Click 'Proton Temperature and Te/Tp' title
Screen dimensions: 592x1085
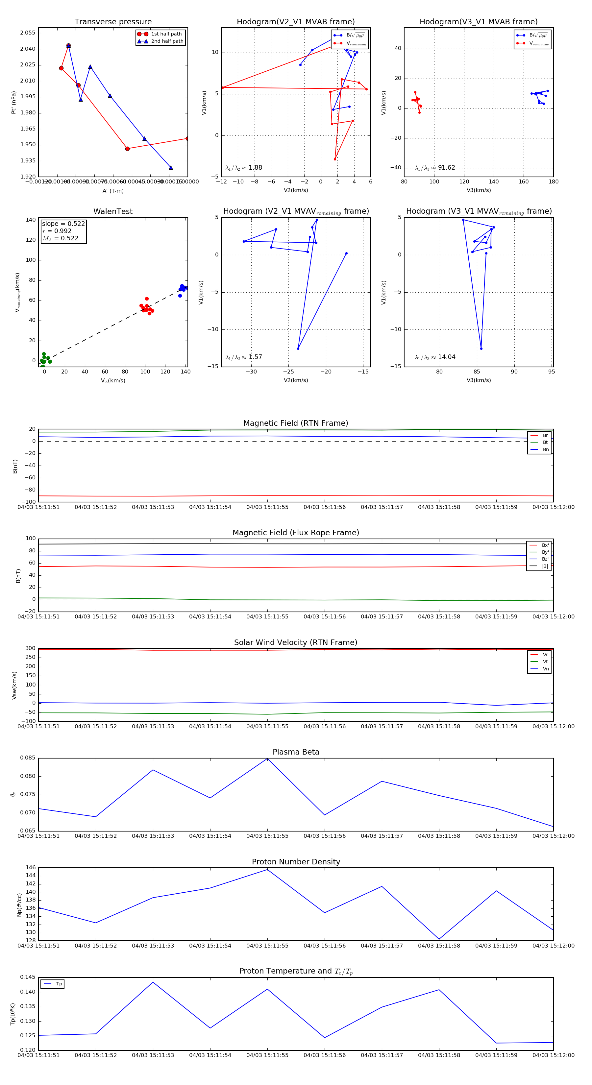tap(296, 971)
